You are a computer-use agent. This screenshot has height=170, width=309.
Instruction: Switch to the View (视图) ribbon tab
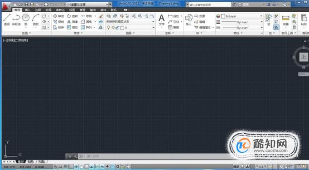tap(72, 10)
